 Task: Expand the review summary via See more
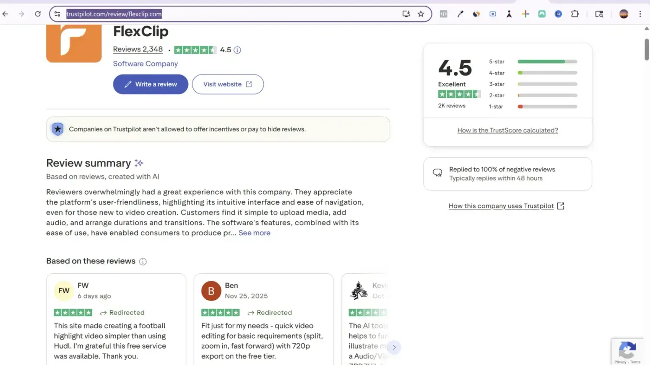[254, 233]
